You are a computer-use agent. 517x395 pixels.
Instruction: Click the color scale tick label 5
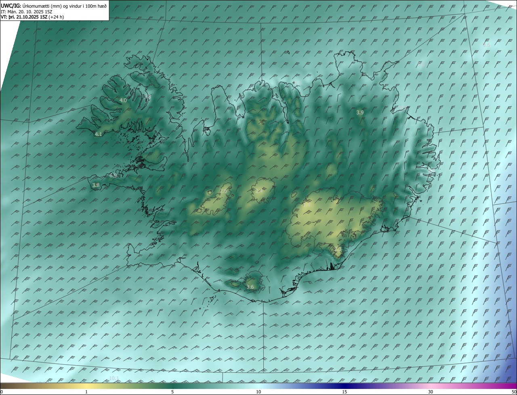coord(172,392)
